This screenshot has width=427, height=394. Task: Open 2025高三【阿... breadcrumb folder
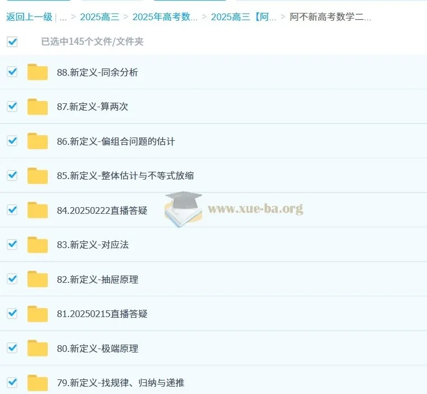[x=243, y=17]
